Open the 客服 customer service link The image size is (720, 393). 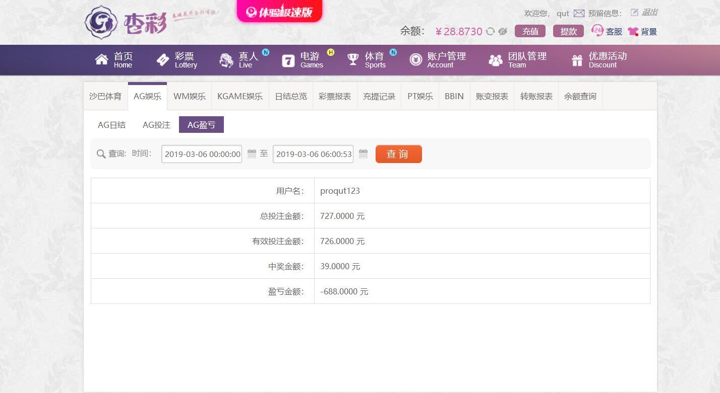pos(614,32)
